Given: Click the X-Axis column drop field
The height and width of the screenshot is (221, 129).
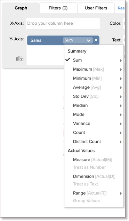Looking at the screenshot, I should 63,24.
